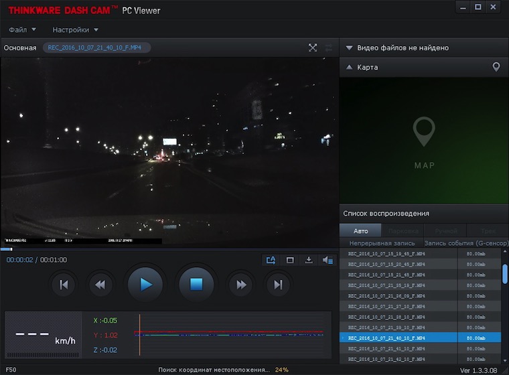
Task: Click the video progress seek bar
Action: click(x=167, y=249)
